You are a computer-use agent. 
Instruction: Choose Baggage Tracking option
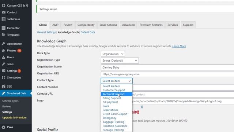point(117,122)
